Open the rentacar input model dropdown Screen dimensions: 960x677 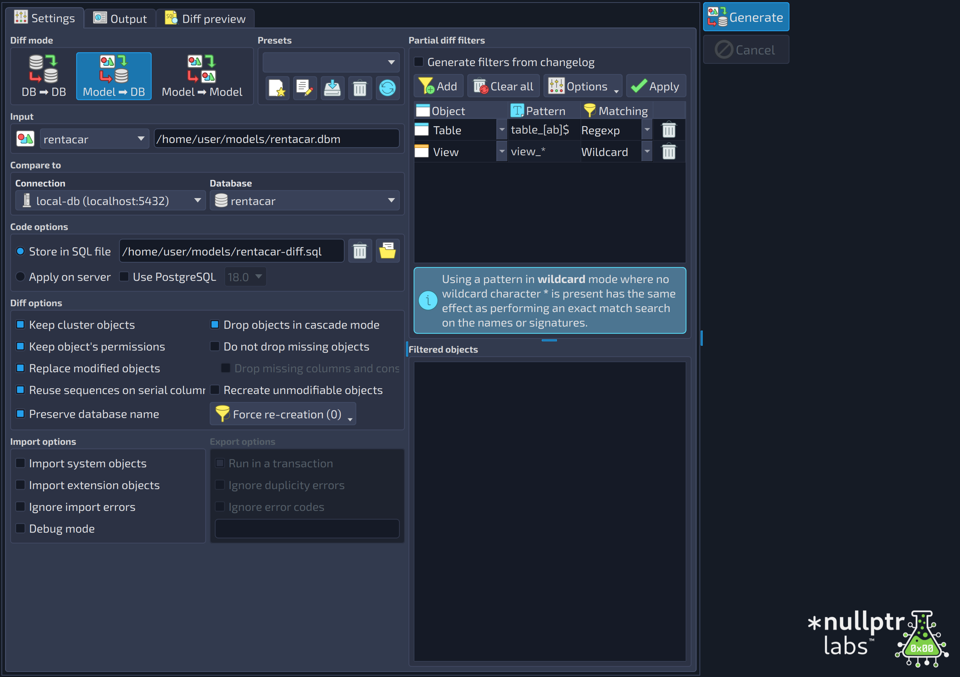(x=94, y=139)
